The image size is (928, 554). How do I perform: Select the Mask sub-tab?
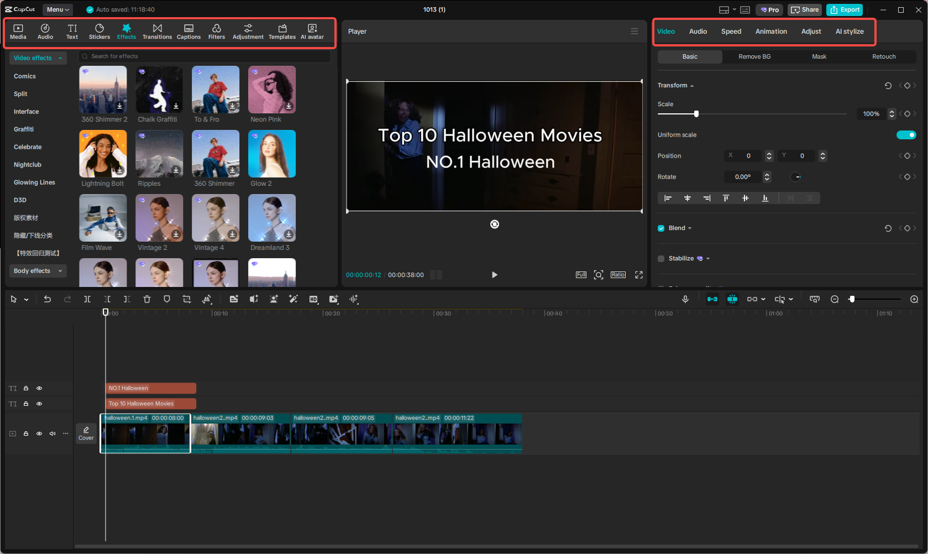819,57
